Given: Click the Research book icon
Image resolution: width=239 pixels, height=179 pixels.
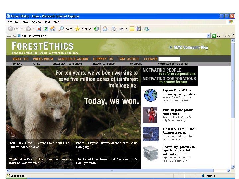Looking at the screenshot, I should 139,29.
